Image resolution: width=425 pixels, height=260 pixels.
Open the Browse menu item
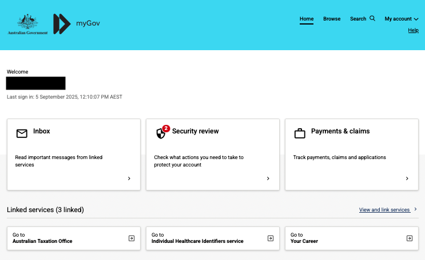(x=332, y=19)
